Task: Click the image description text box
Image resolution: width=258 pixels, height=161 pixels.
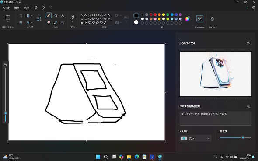Action: coord(216,118)
